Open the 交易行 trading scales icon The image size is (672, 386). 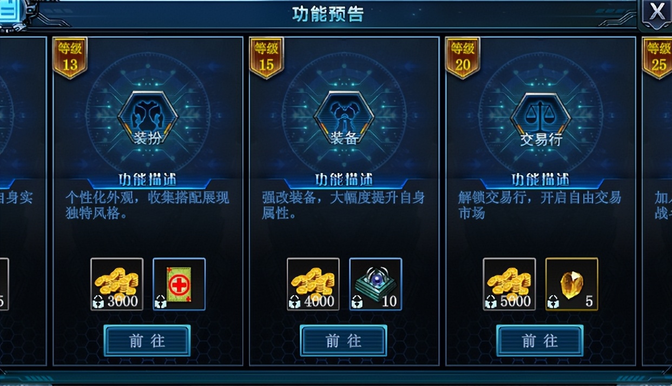point(541,118)
